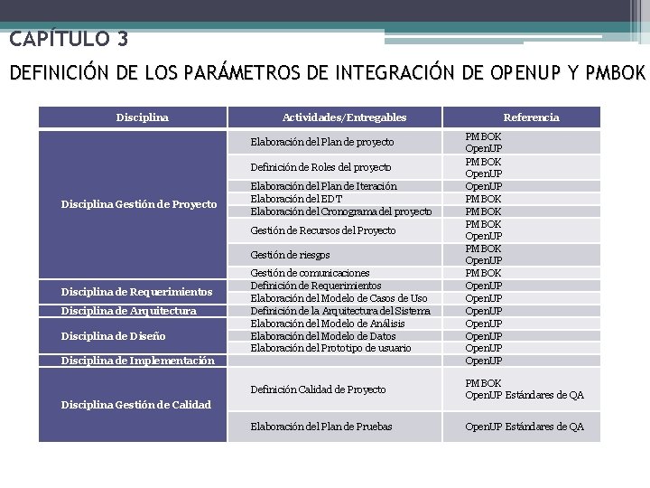
Task: Select Elaboración del Plan de Pruebas cell
Action: (335, 427)
